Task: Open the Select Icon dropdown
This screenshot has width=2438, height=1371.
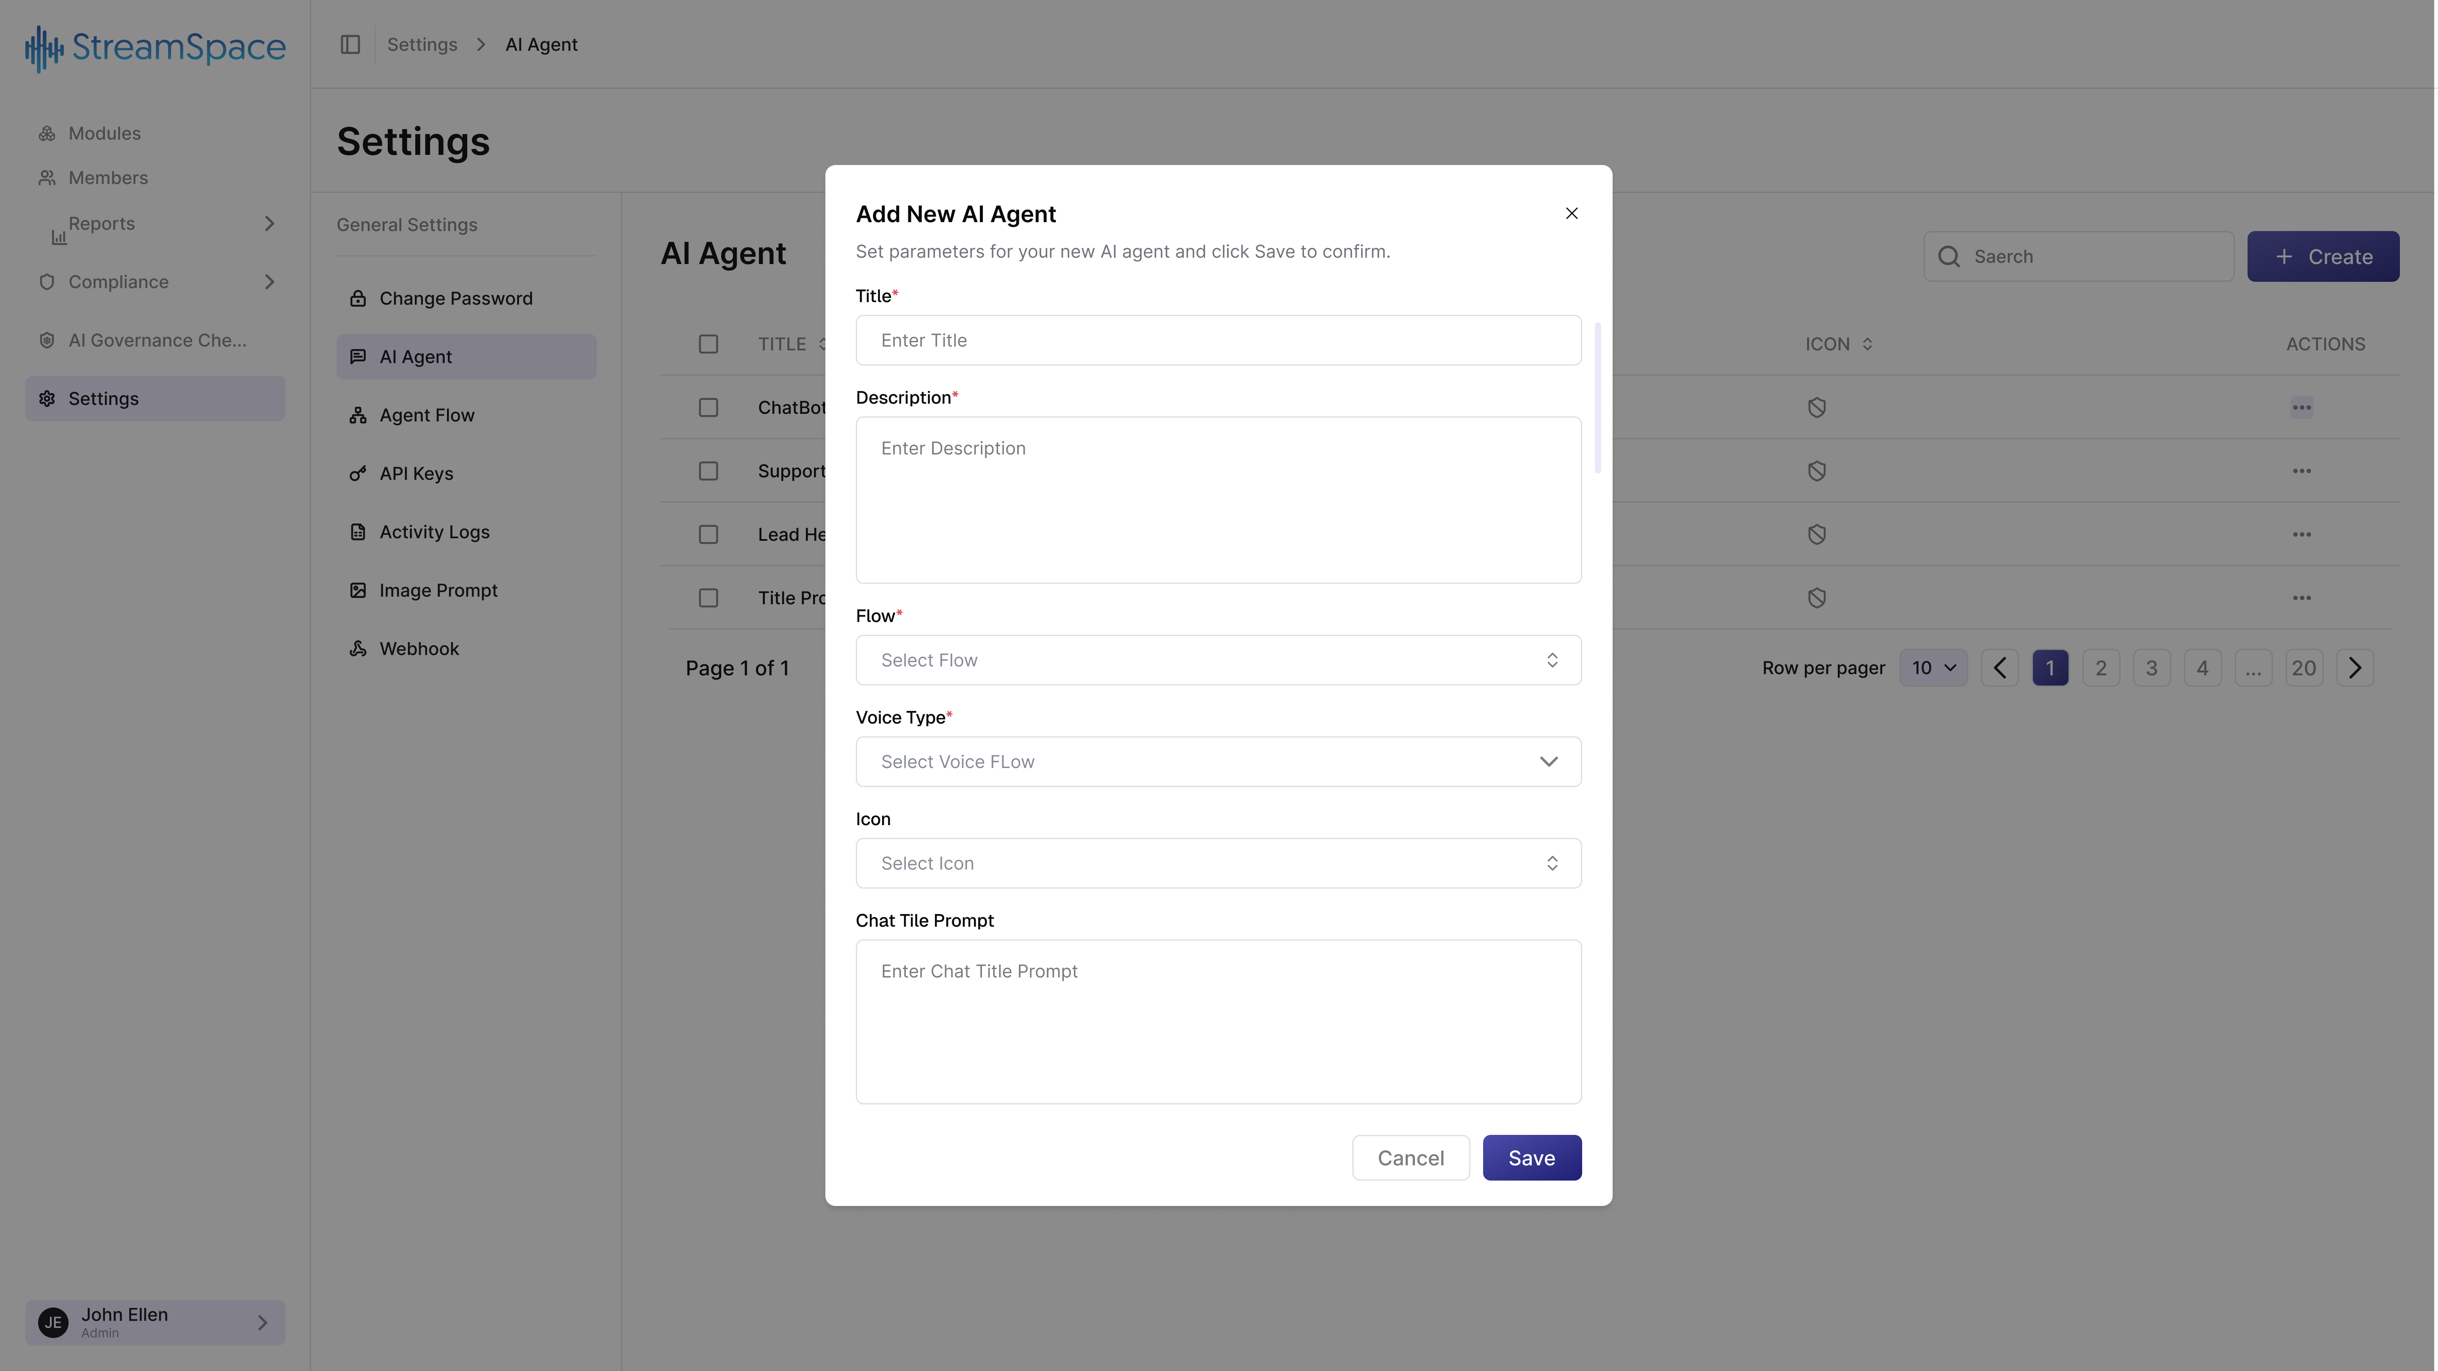Action: coord(1218,863)
